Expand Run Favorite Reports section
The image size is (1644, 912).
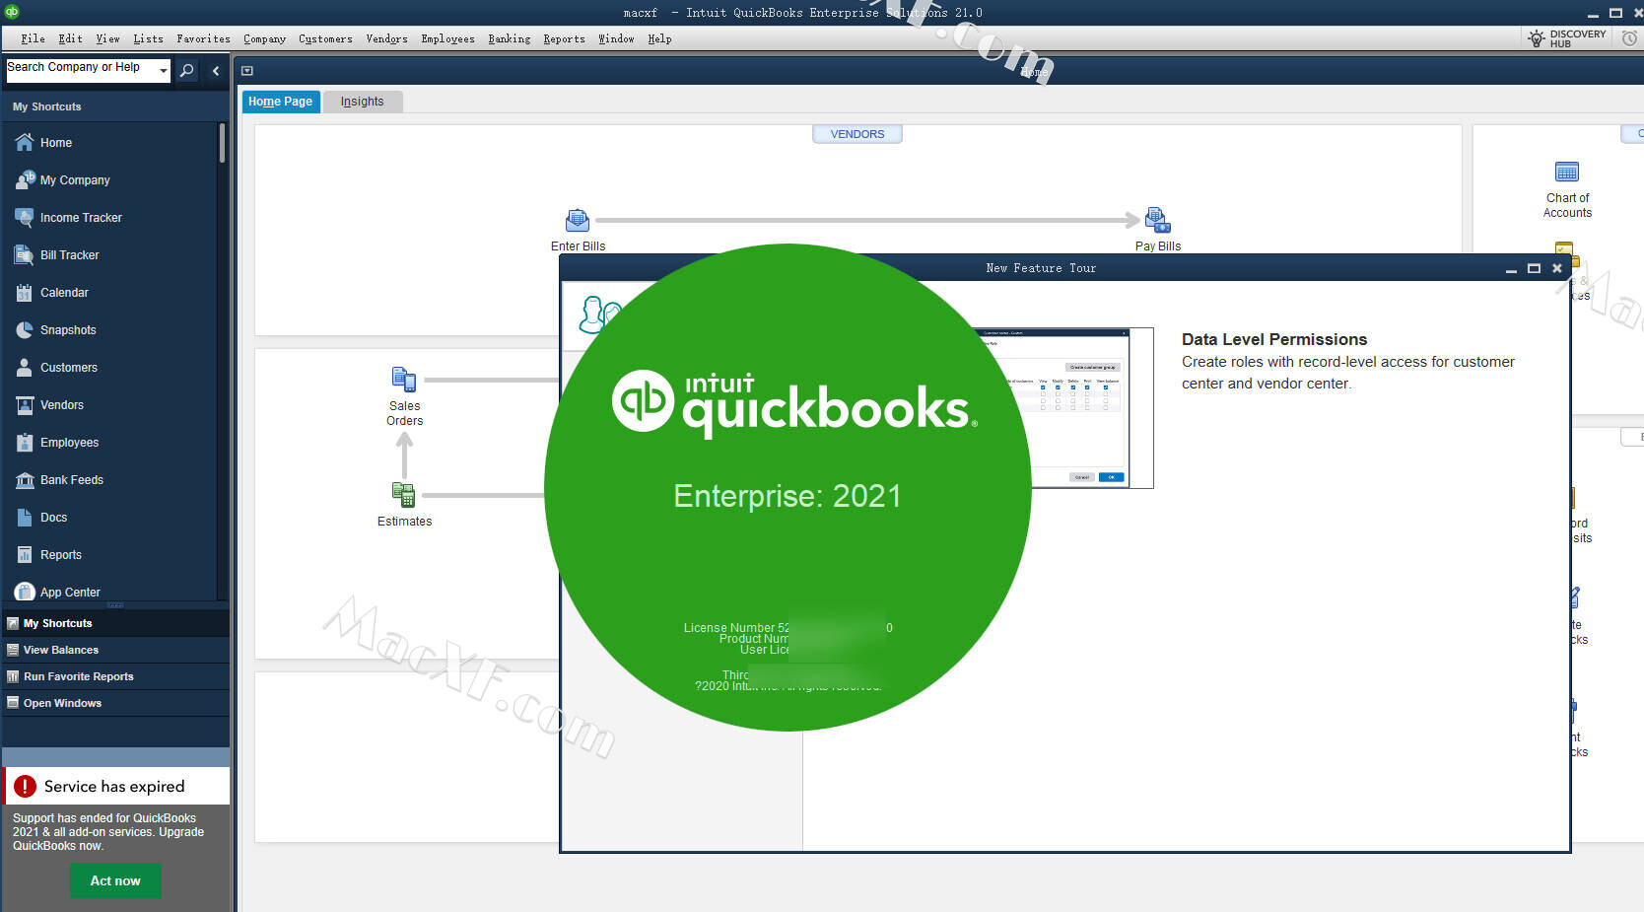pos(78,676)
